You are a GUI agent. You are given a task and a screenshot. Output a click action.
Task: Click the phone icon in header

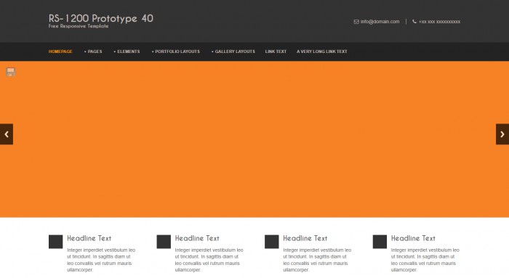click(414, 21)
